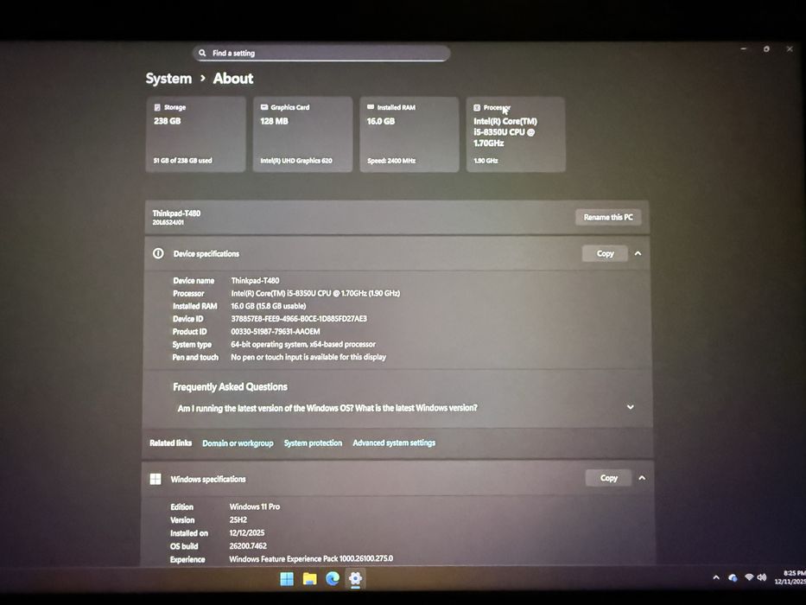The image size is (806, 605).
Task: Select the Product ID value 00330-51987-79631-AAOEM
Action: point(276,331)
